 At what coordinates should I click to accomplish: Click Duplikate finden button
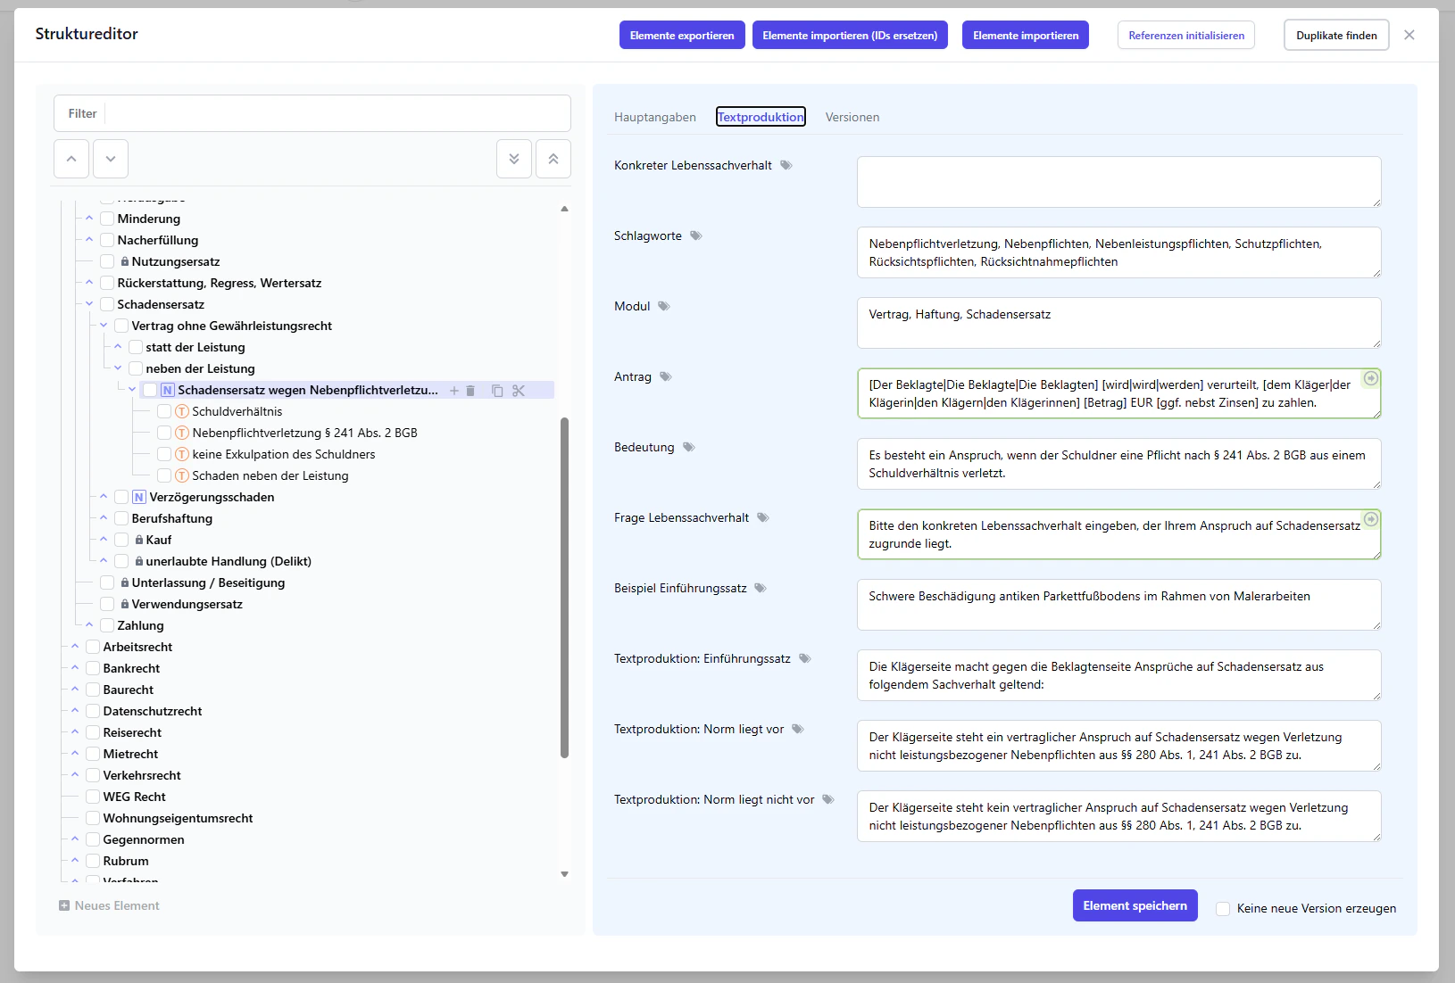1336,35
